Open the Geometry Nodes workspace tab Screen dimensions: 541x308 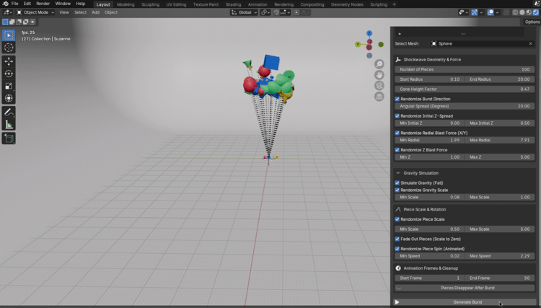point(347,4)
